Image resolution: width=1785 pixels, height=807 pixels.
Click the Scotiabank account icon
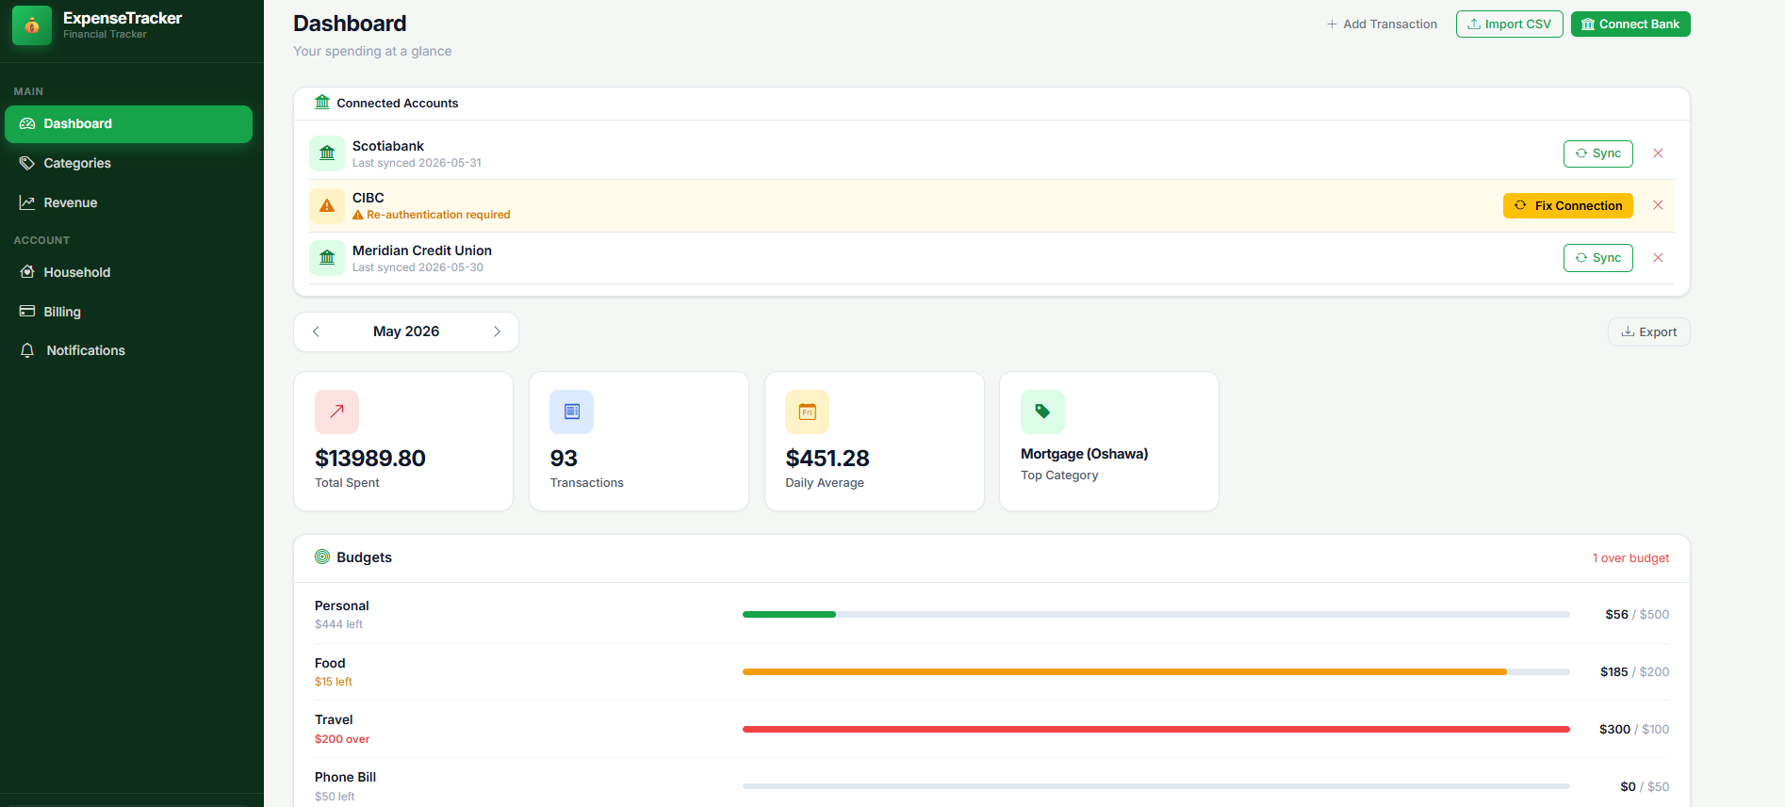(x=327, y=153)
